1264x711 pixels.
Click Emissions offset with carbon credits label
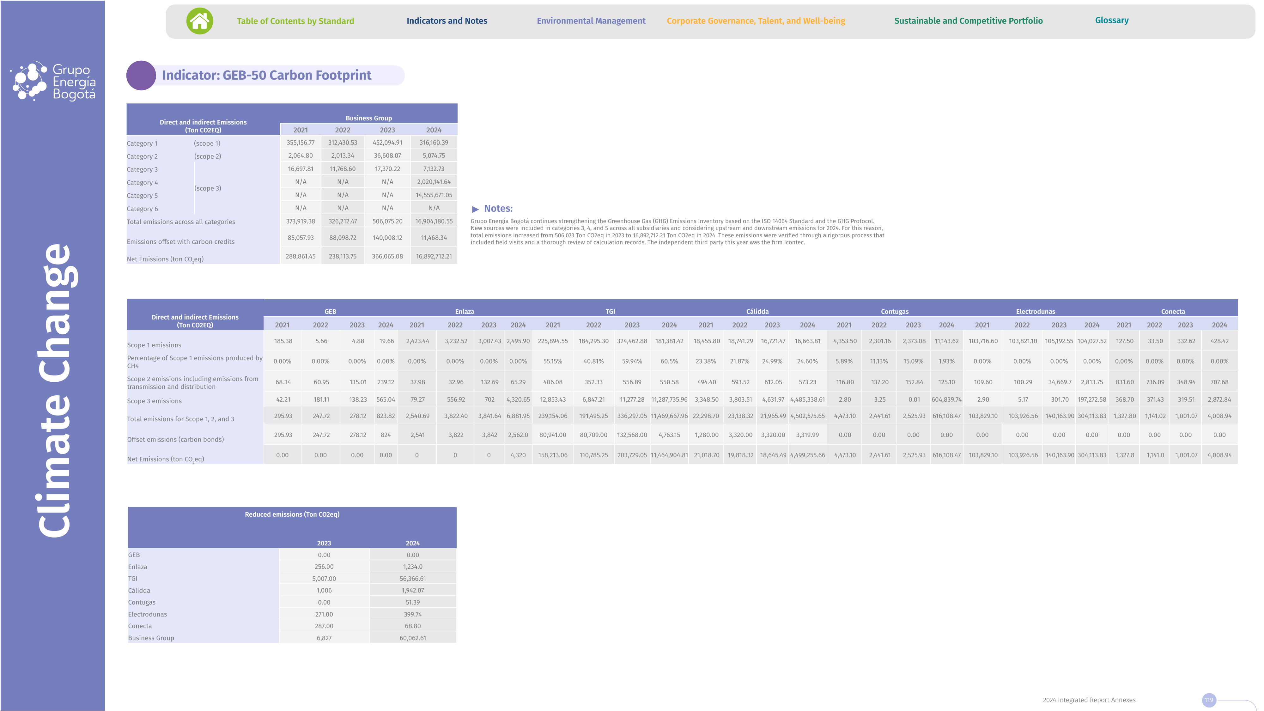[180, 241]
